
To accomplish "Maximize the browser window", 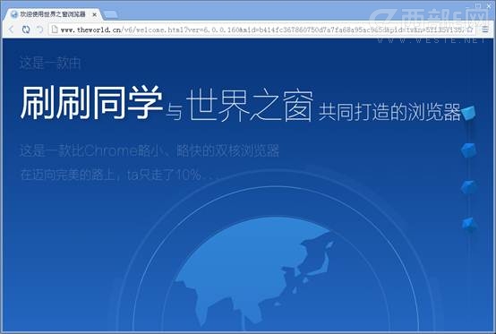I will pos(478,5).
